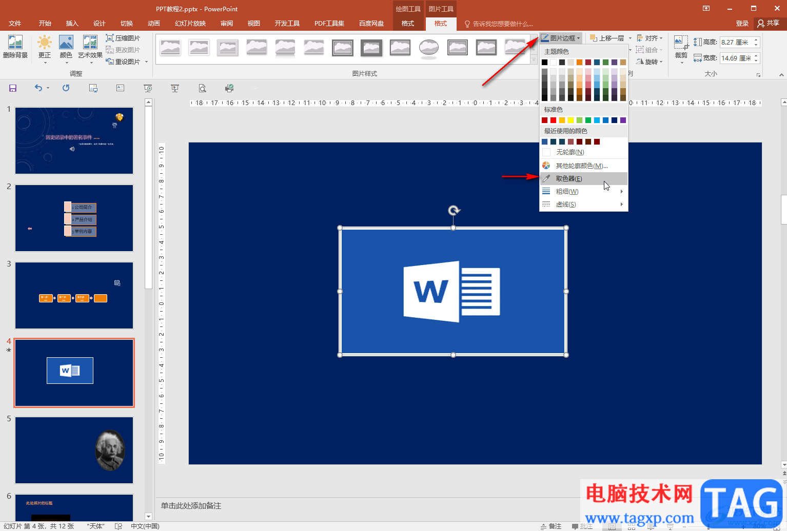Click the Remove Background (删除背景) icon

click(x=15, y=47)
